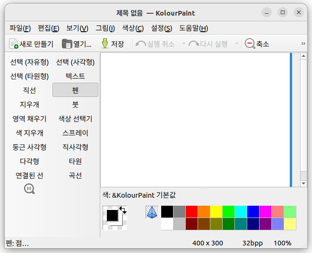This screenshot has width=312, height=253.
Task: Pick the dark red (maroon) swatch
Action: pos(191,224)
